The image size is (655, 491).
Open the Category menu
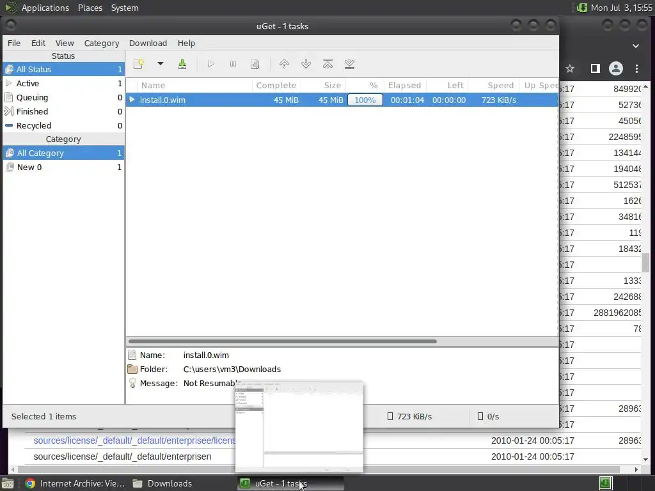[x=102, y=43]
